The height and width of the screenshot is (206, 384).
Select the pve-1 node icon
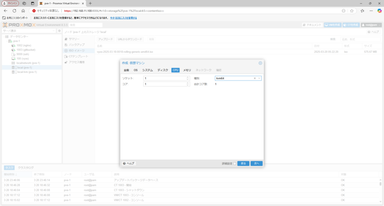(x=10, y=41)
